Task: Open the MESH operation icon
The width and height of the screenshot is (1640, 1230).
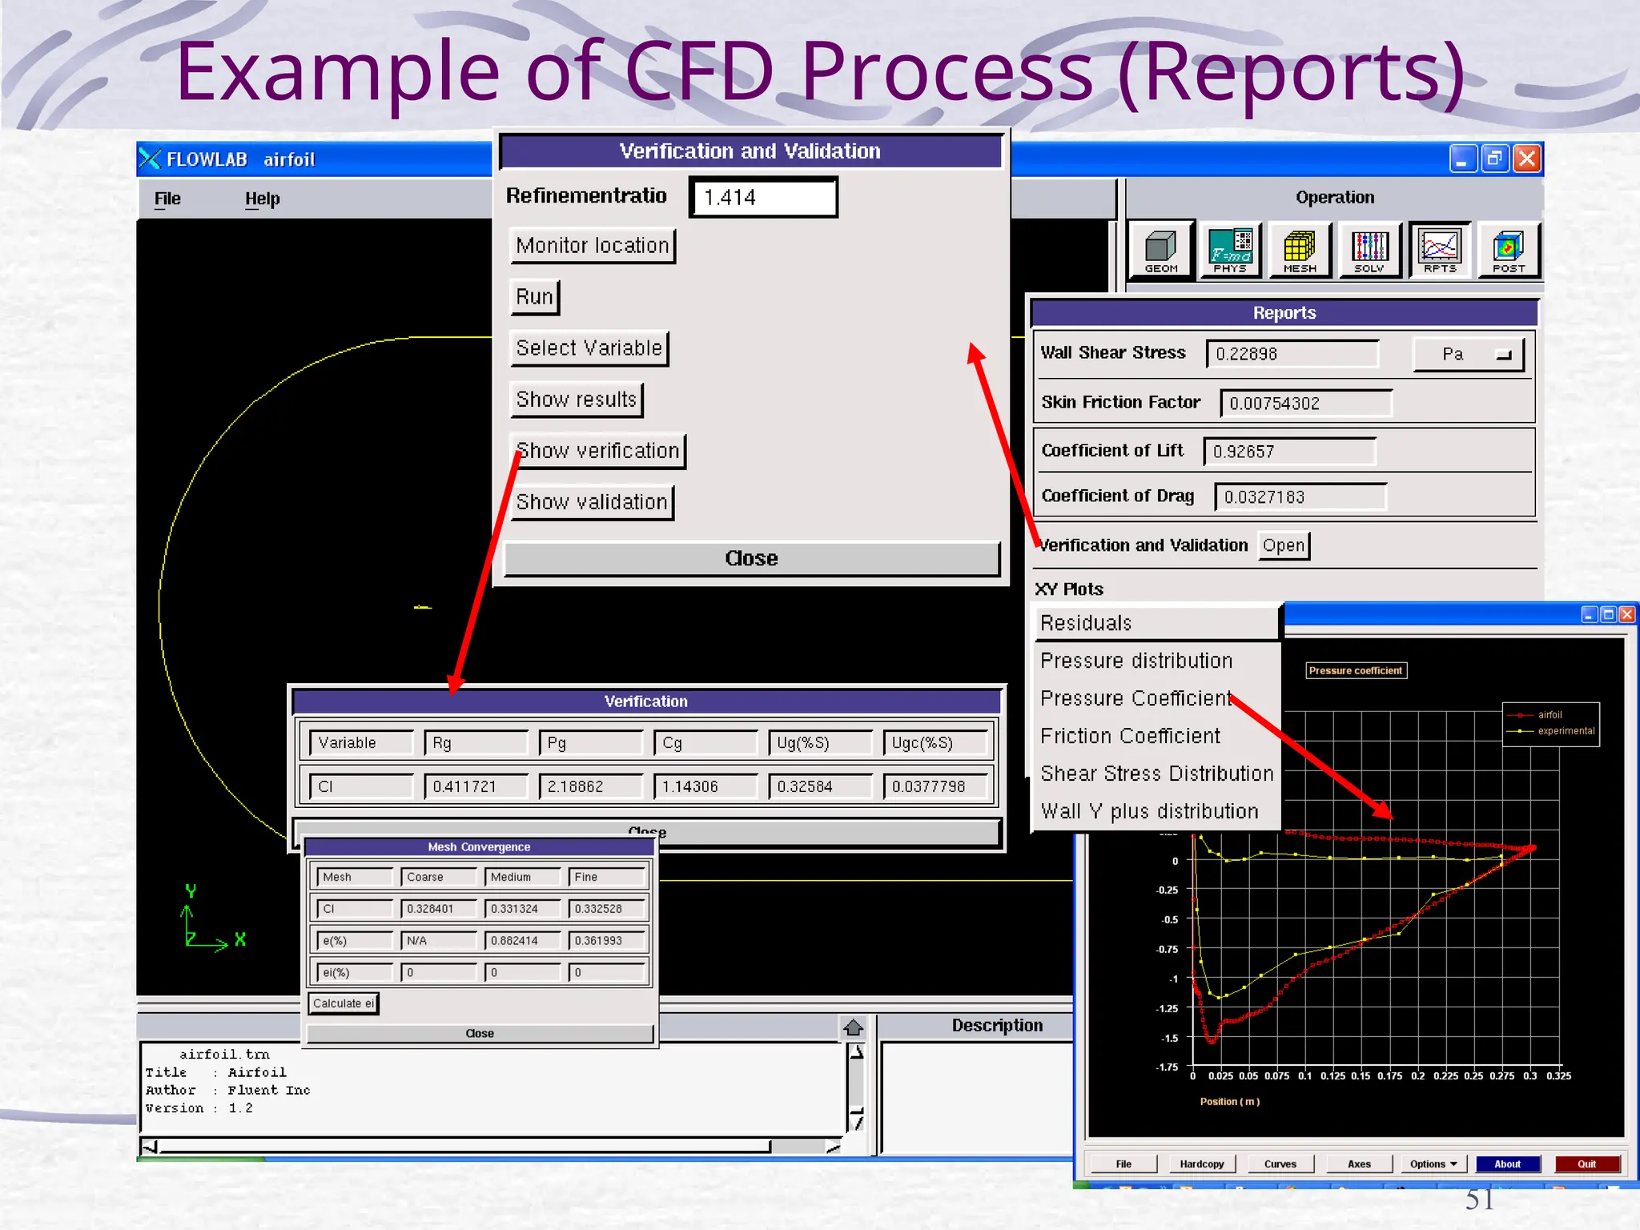Action: (x=1300, y=251)
